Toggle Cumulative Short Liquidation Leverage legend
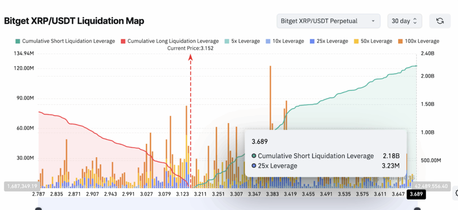The image size is (458, 210). pyautogui.click(x=65, y=41)
